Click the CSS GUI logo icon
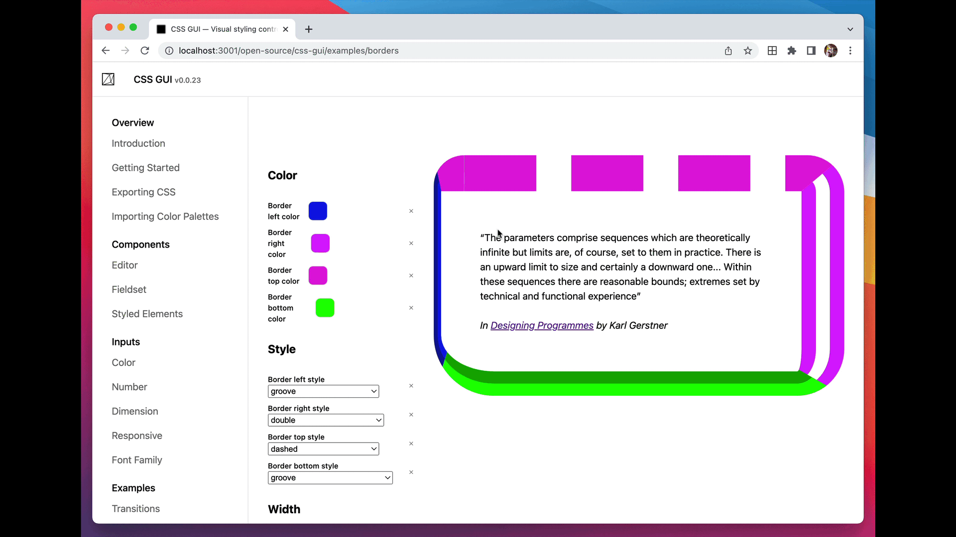956x537 pixels. point(108,80)
